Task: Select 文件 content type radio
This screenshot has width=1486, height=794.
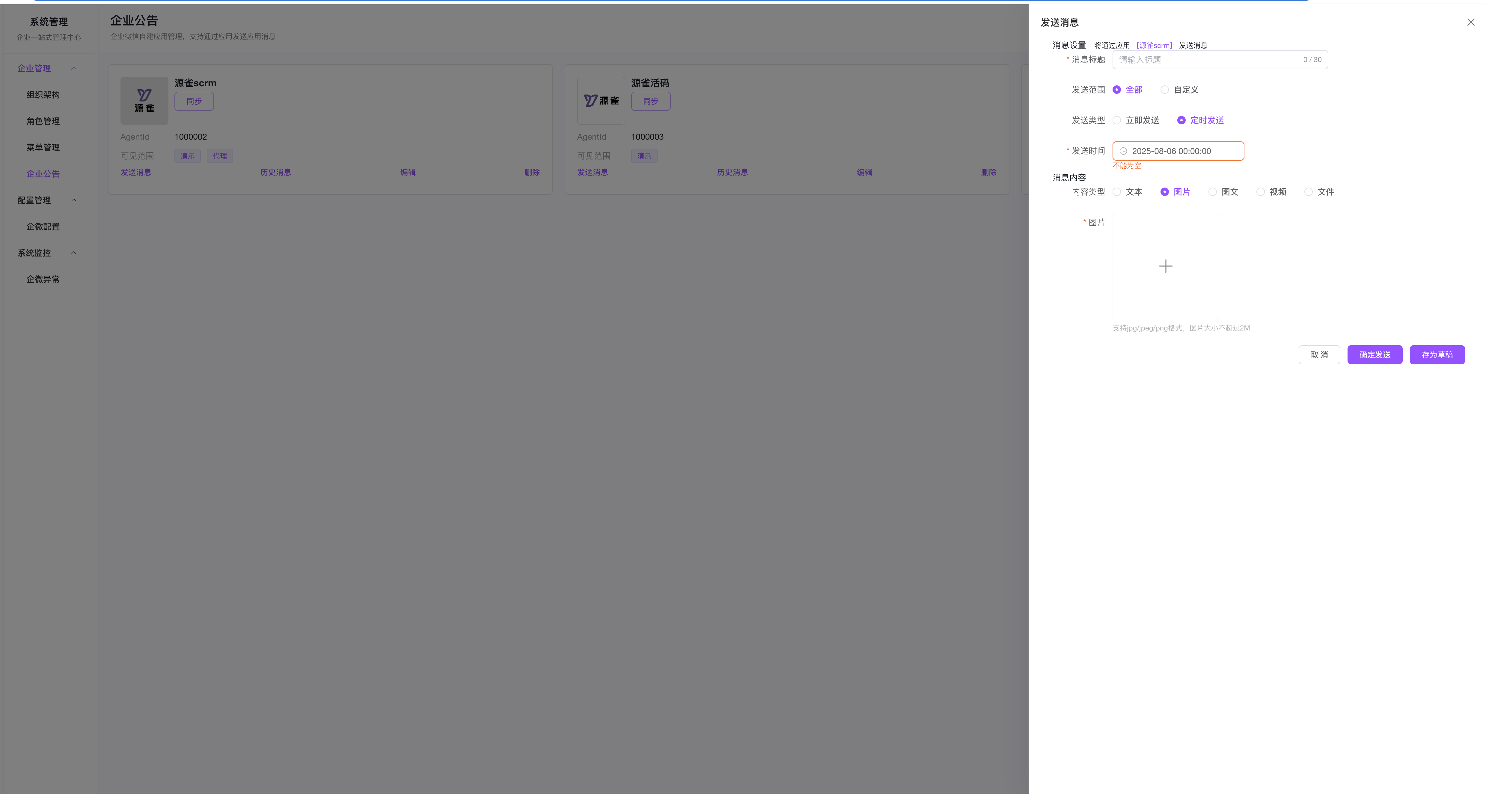Action: [x=1308, y=192]
